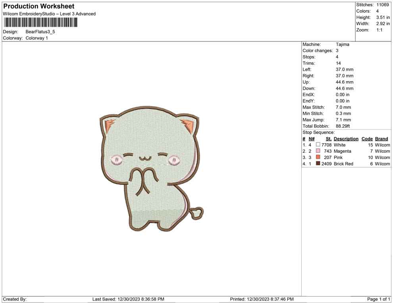Viewport: 393px width, 303px height.
Task: Click the 'Printed' timestamp in the footer
Action: click(262, 299)
